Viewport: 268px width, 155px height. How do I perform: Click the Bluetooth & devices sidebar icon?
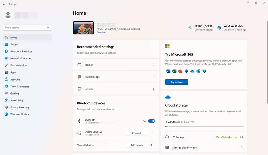coord(6,51)
